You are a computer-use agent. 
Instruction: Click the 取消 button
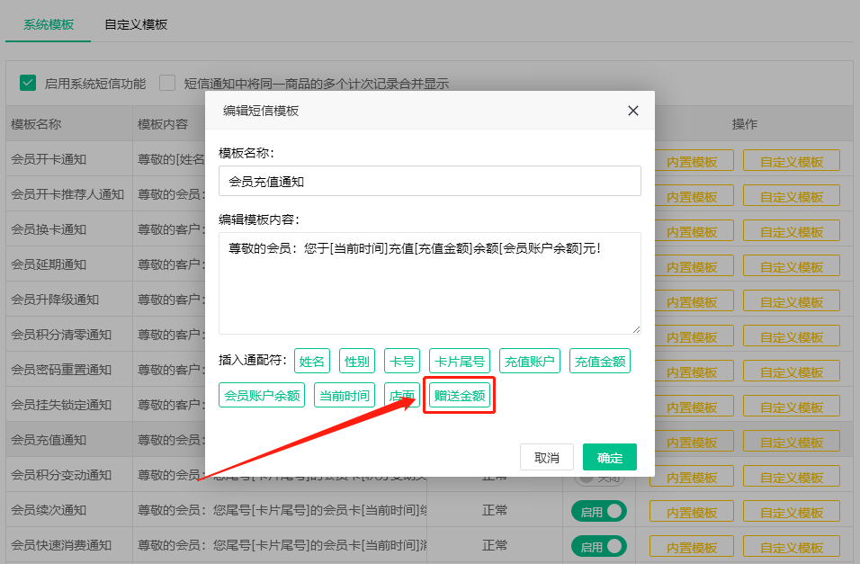tap(547, 457)
